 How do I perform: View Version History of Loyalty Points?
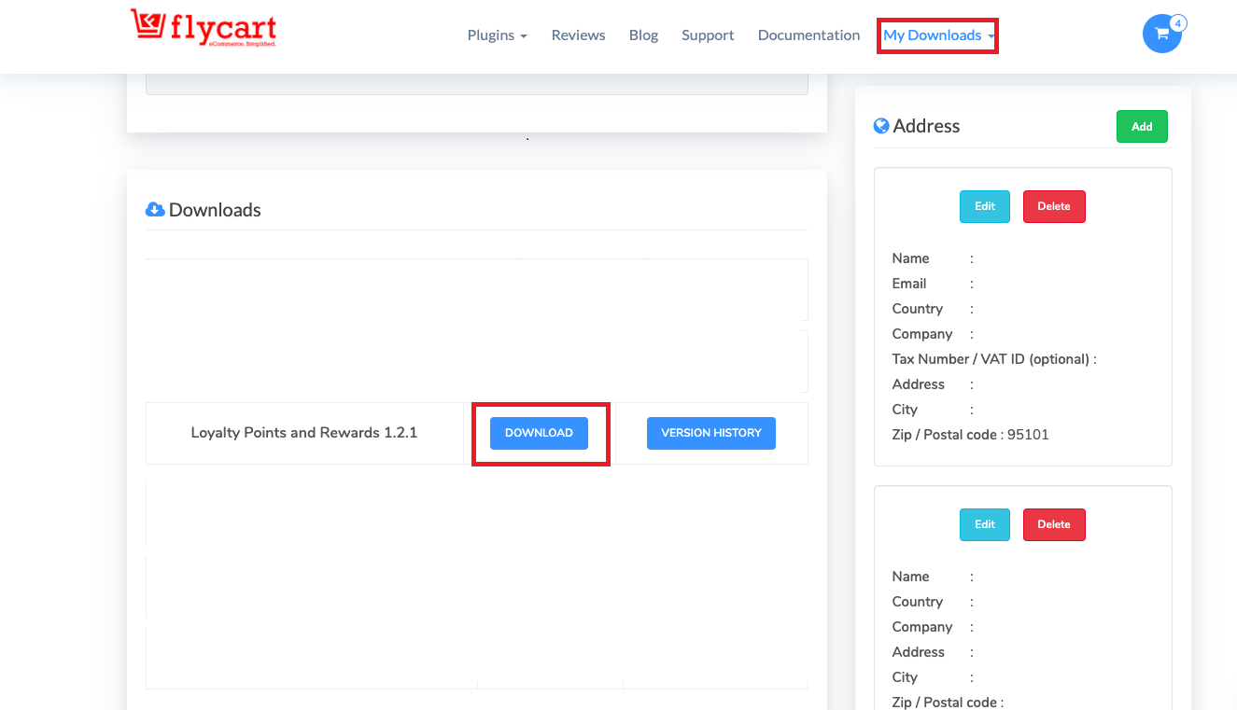tap(711, 433)
